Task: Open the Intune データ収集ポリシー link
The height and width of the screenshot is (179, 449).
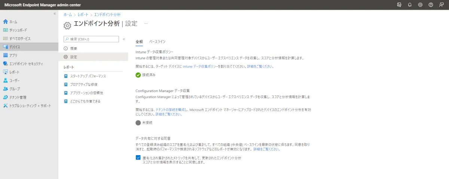Action: pos(200,66)
